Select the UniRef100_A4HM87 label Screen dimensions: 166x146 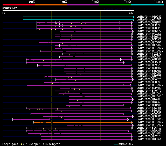point(149,60)
